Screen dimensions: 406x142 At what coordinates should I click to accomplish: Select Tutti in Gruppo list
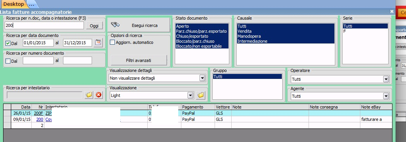tap(247, 77)
